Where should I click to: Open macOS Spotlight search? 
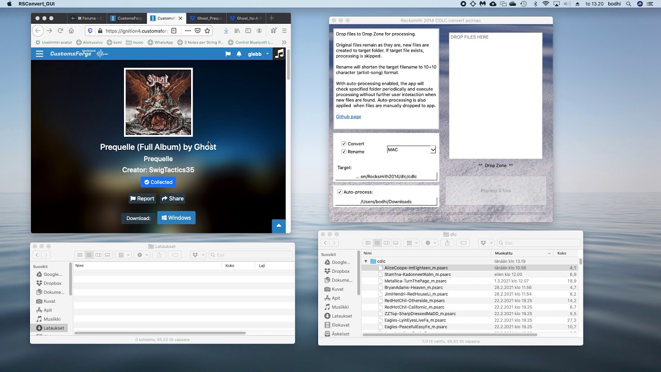coord(628,4)
